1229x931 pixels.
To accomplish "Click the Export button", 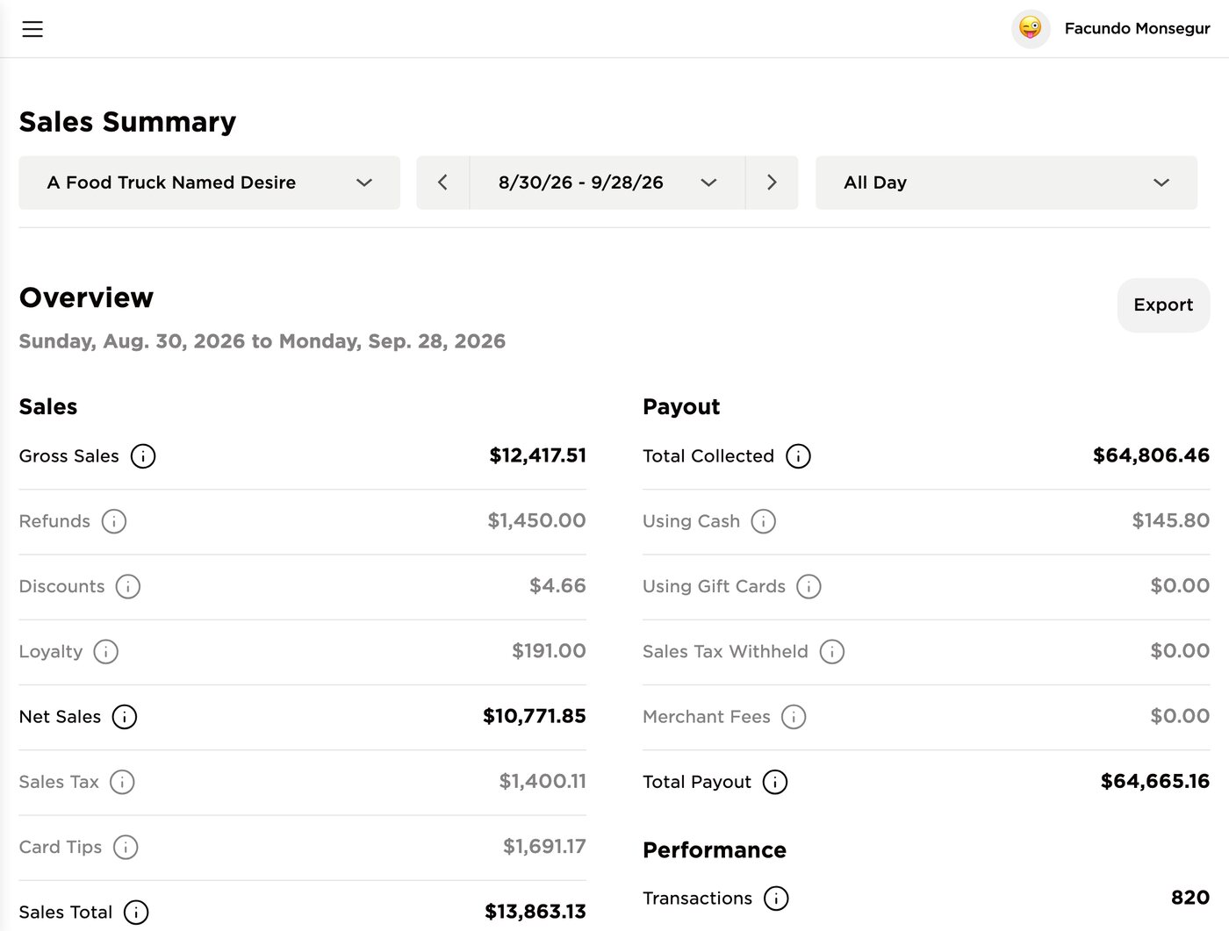I will click(x=1163, y=305).
